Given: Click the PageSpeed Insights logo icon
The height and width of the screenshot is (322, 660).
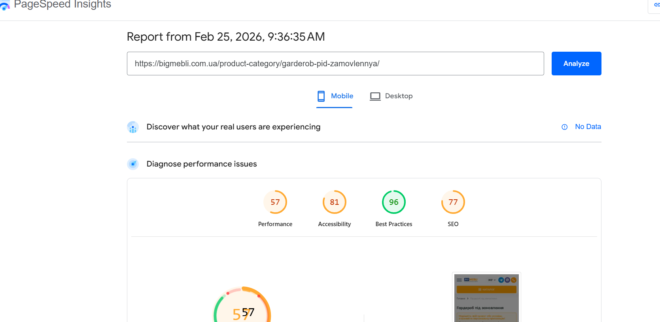Looking at the screenshot, I should click(x=5, y=6).
